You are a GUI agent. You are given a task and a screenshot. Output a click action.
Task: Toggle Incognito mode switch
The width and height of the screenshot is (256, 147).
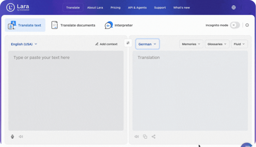(235, 25)
